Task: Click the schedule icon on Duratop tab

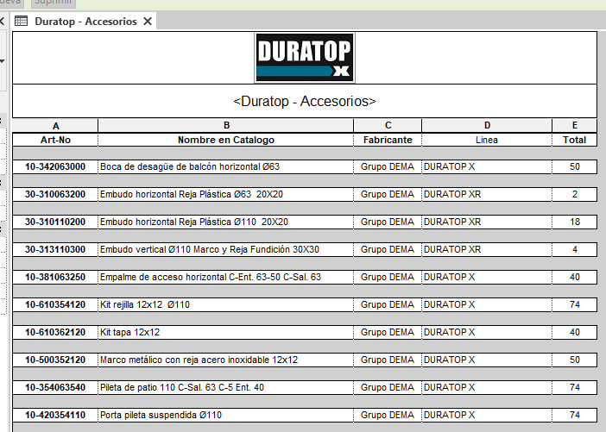Action: [x=22, y=22]
